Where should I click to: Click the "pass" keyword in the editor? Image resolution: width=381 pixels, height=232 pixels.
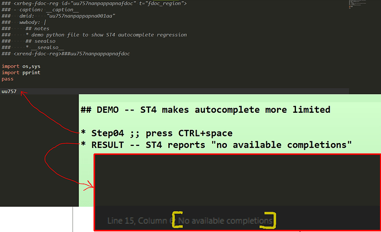8,79
